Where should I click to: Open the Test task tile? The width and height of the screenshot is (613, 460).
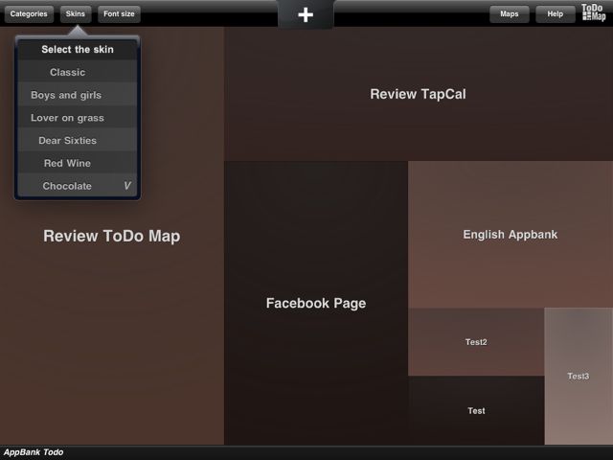click(x=476, y=410)
